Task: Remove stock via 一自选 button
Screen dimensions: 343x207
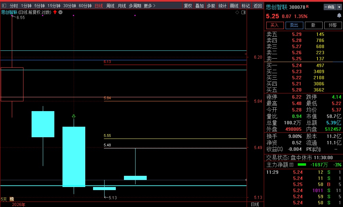Action: [x=330, y=7]
